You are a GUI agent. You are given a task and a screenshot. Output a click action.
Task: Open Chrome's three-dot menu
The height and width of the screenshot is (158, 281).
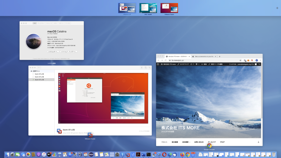coord(260,60)
